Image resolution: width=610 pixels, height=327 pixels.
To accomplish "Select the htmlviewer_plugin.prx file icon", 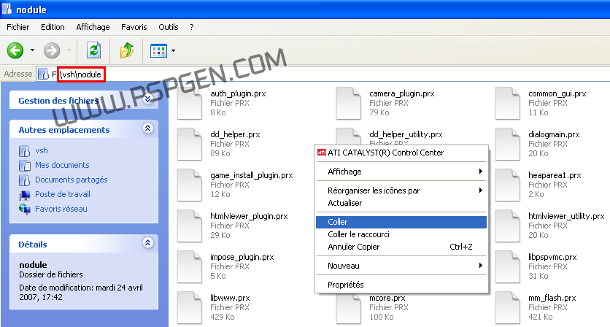I will tap(190, 226).
